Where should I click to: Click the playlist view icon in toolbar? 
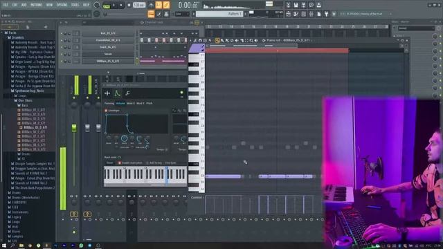288,14
